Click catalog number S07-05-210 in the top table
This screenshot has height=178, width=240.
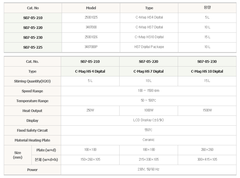(33, 18)
